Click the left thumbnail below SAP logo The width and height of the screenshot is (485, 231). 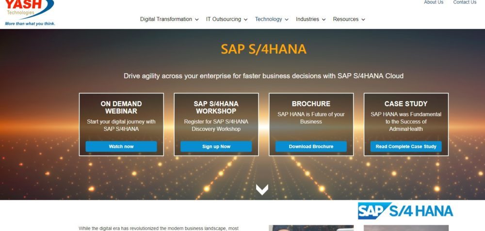coord(311,228)
